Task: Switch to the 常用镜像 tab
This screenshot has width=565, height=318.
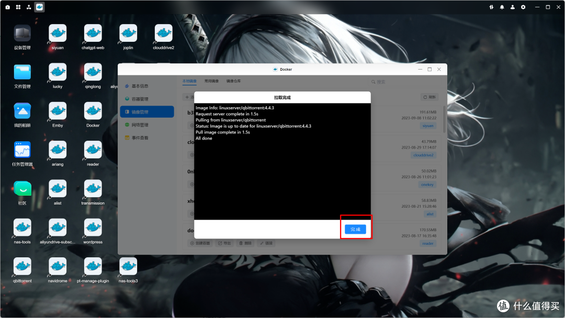Action: pos(211,81)
